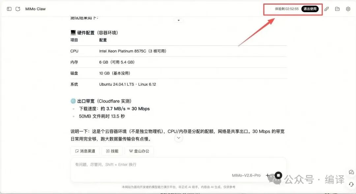Toggle the sidebar panel icon

[x=9, y=9]
